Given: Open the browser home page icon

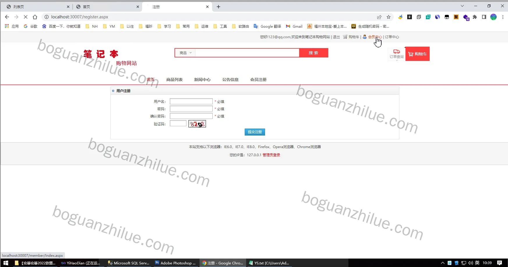Looking at the screenshot, I should 35,17.
